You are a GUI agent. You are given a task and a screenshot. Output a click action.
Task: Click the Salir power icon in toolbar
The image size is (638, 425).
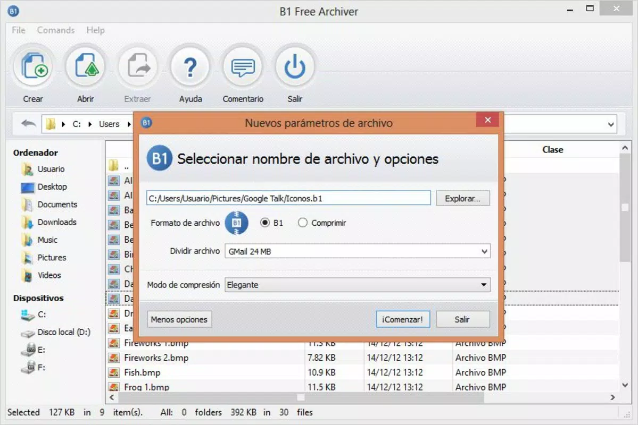click(295, 66)
